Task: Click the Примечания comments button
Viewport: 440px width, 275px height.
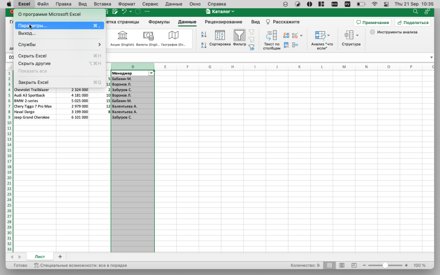Action: 373,22
